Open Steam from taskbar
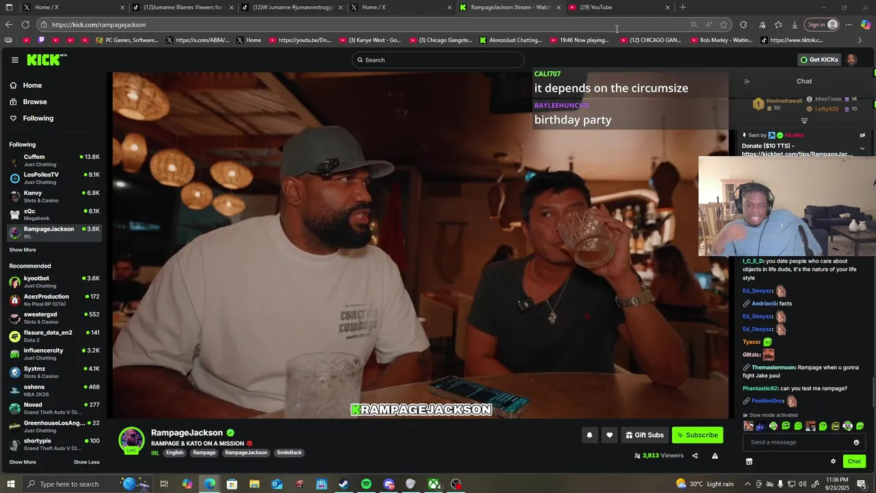This screenshot has width=876, height=493. (344, 484)
